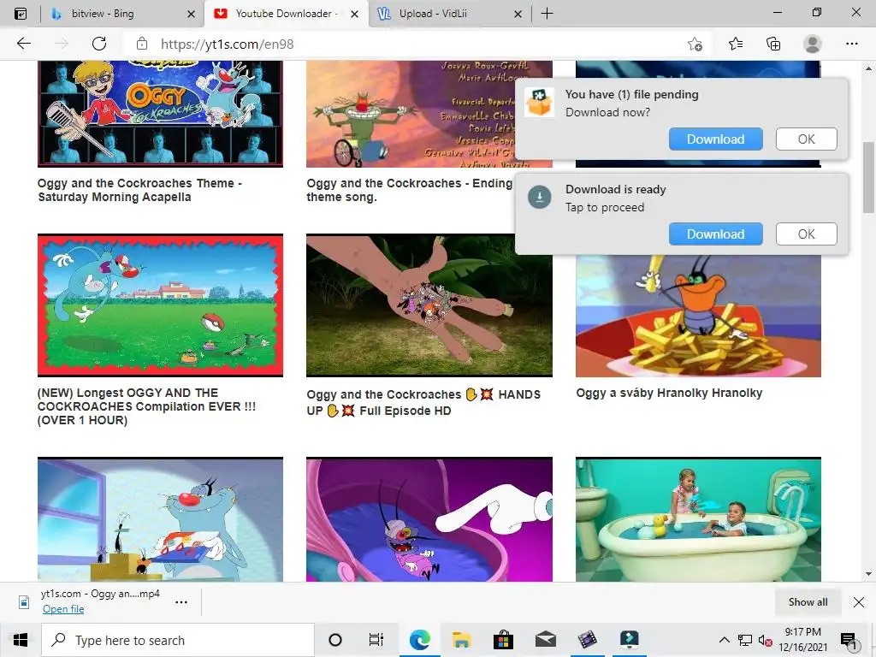Screen dimensions: 876x657
Task: Open more options for downloaded mp4 item
Action: (x=181, y=602)
